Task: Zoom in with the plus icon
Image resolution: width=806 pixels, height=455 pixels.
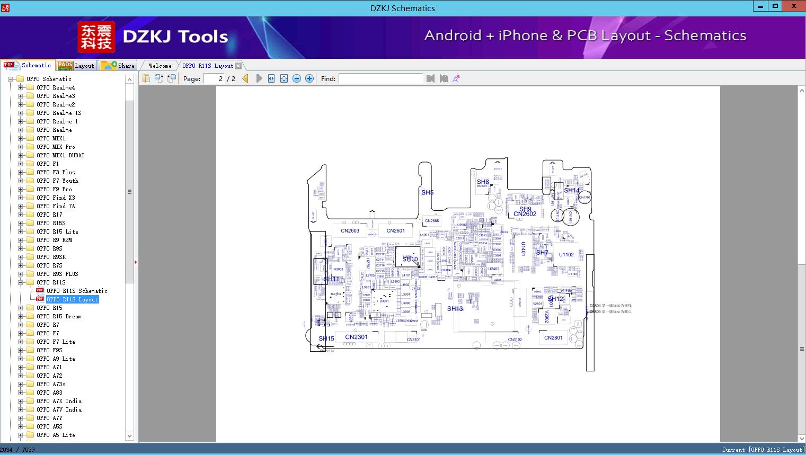Action: (x=309, y=78)
